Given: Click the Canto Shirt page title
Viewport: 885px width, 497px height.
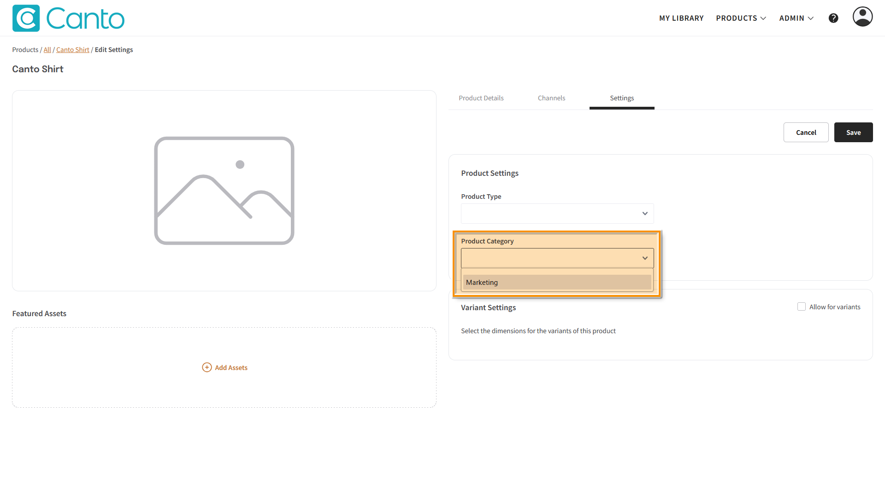Looking at the screenshot, I should 38,69.
